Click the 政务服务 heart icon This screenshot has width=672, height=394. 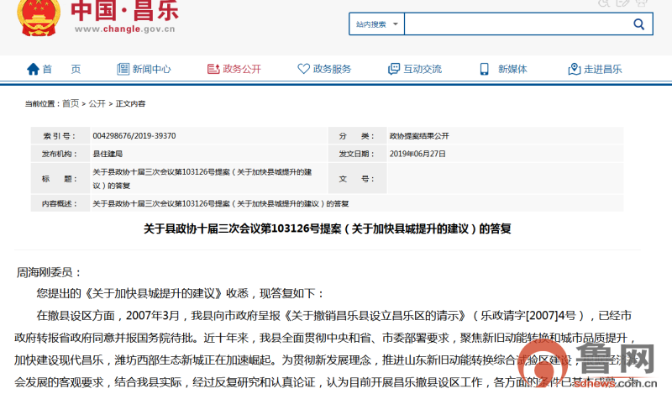[x=302, y=69]
